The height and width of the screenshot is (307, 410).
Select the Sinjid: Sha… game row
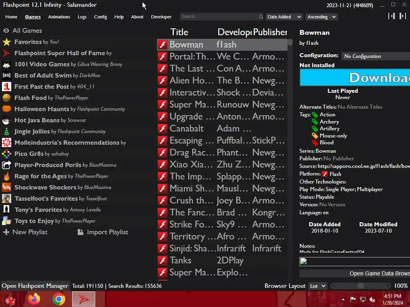point(222,249)
